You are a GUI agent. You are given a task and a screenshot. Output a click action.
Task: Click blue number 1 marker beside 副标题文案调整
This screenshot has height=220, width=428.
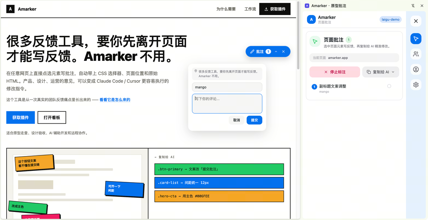tap(314, 87)
